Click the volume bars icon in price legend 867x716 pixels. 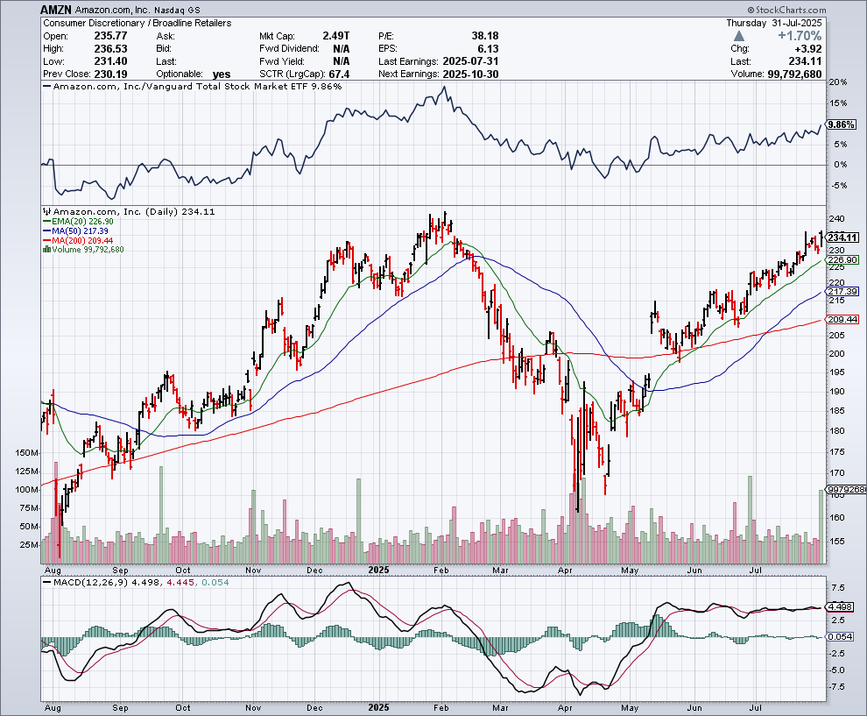[47, 250]
